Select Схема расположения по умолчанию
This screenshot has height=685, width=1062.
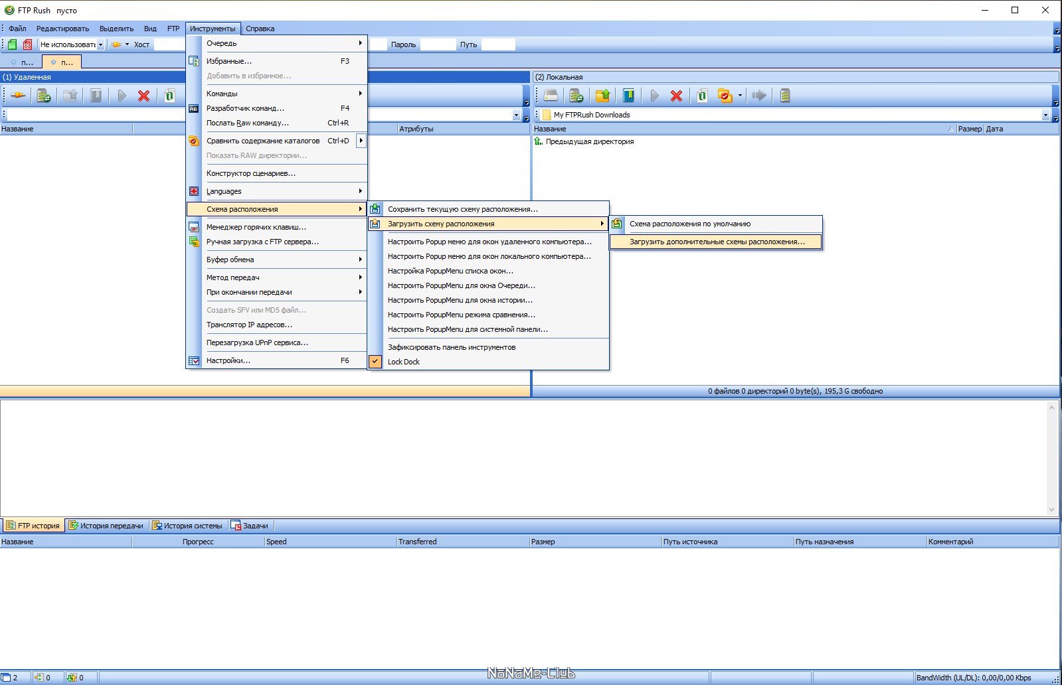[716, 224]
